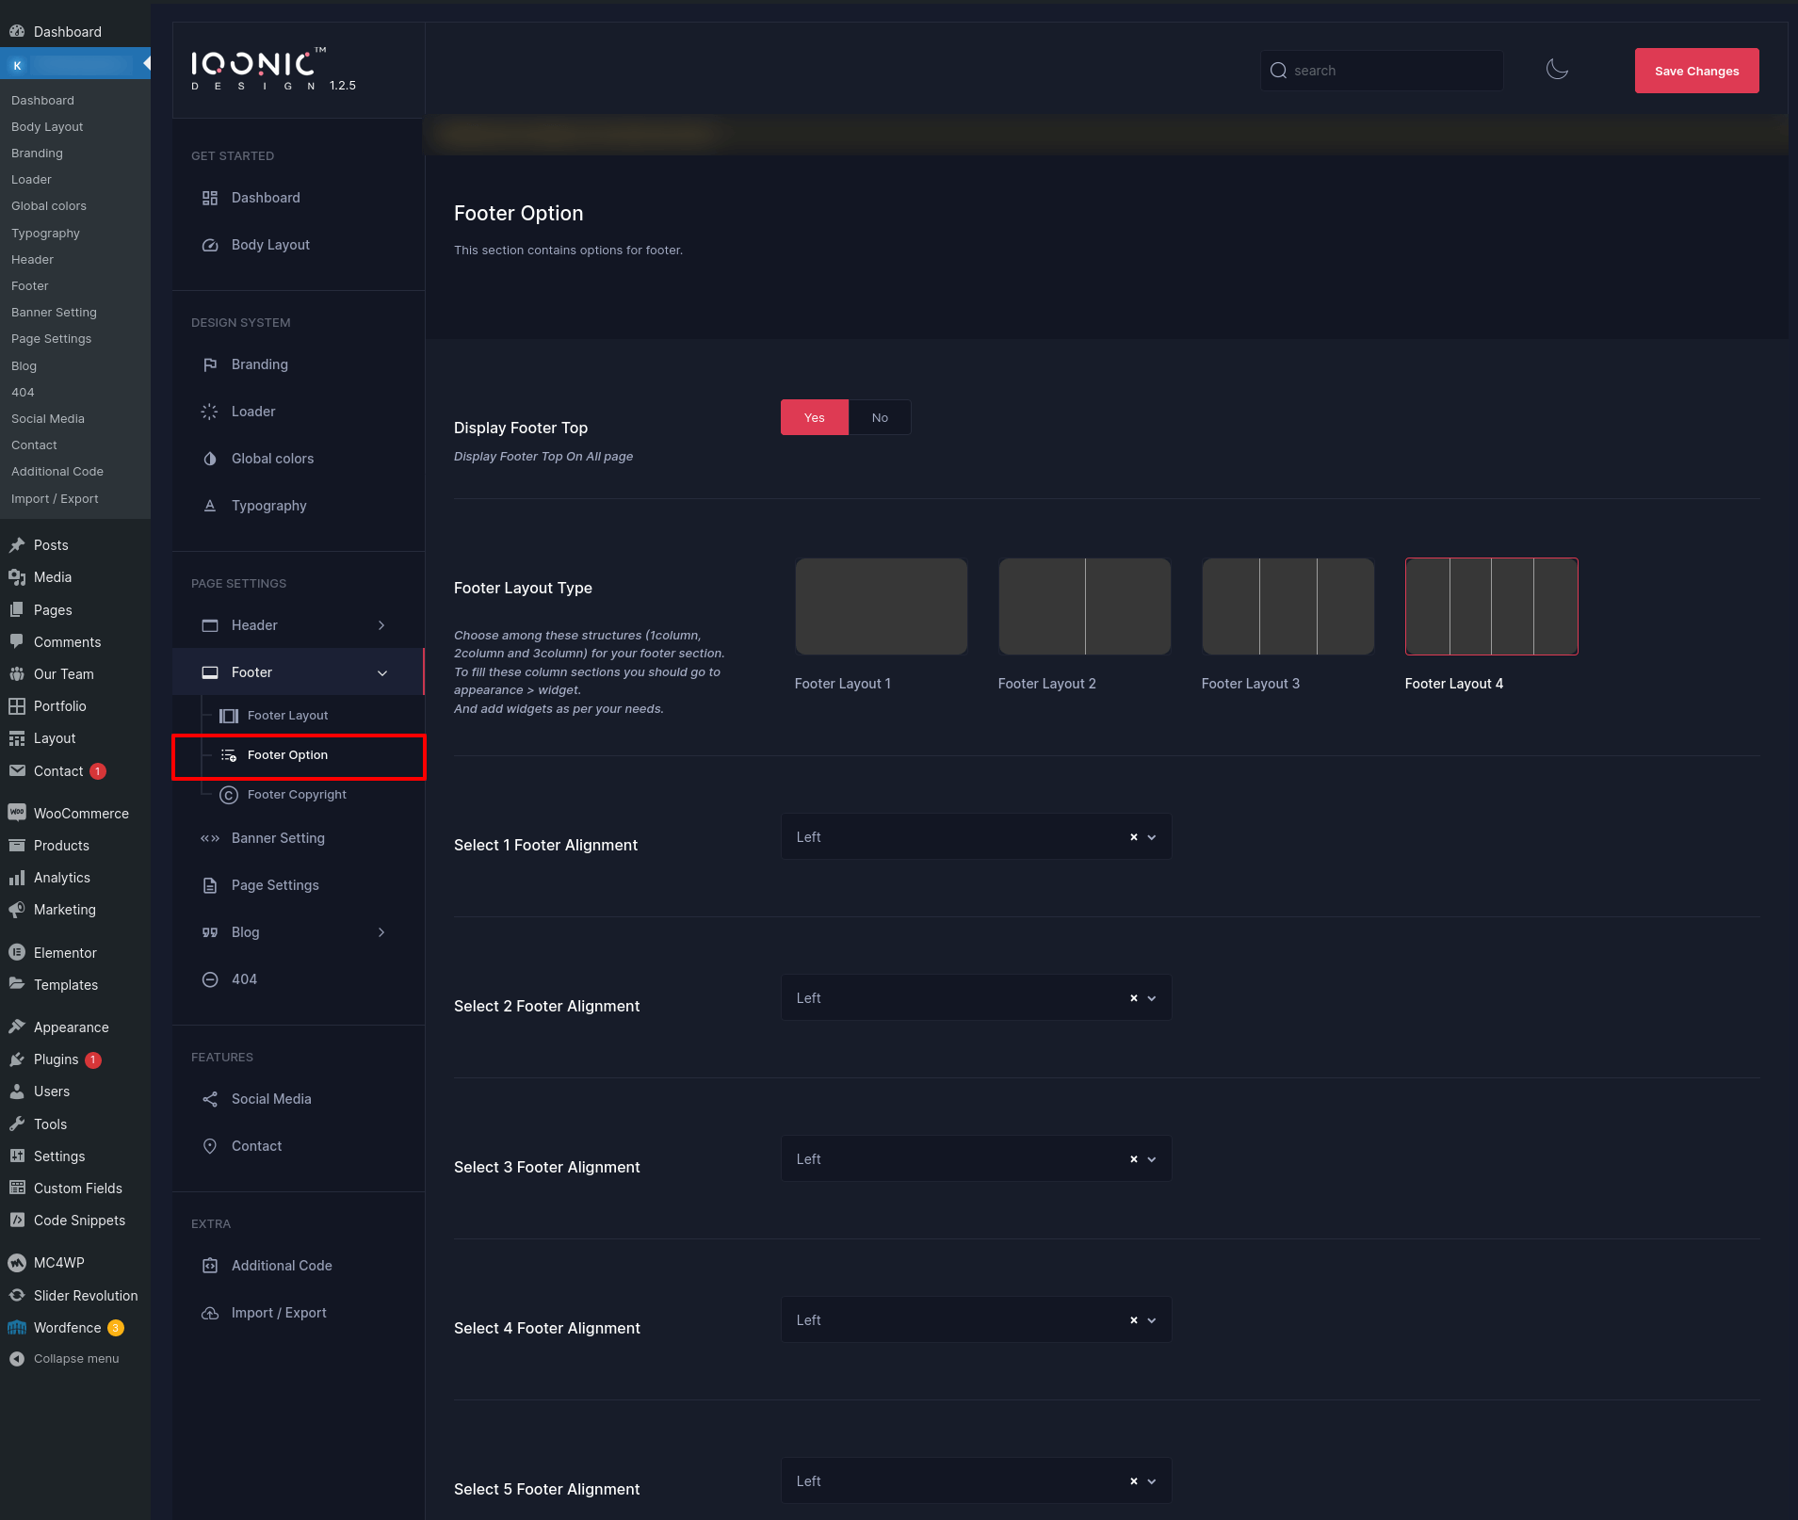
Task: Open Select 3 Footer Alignment dropdown
Action: [976, 1159]
